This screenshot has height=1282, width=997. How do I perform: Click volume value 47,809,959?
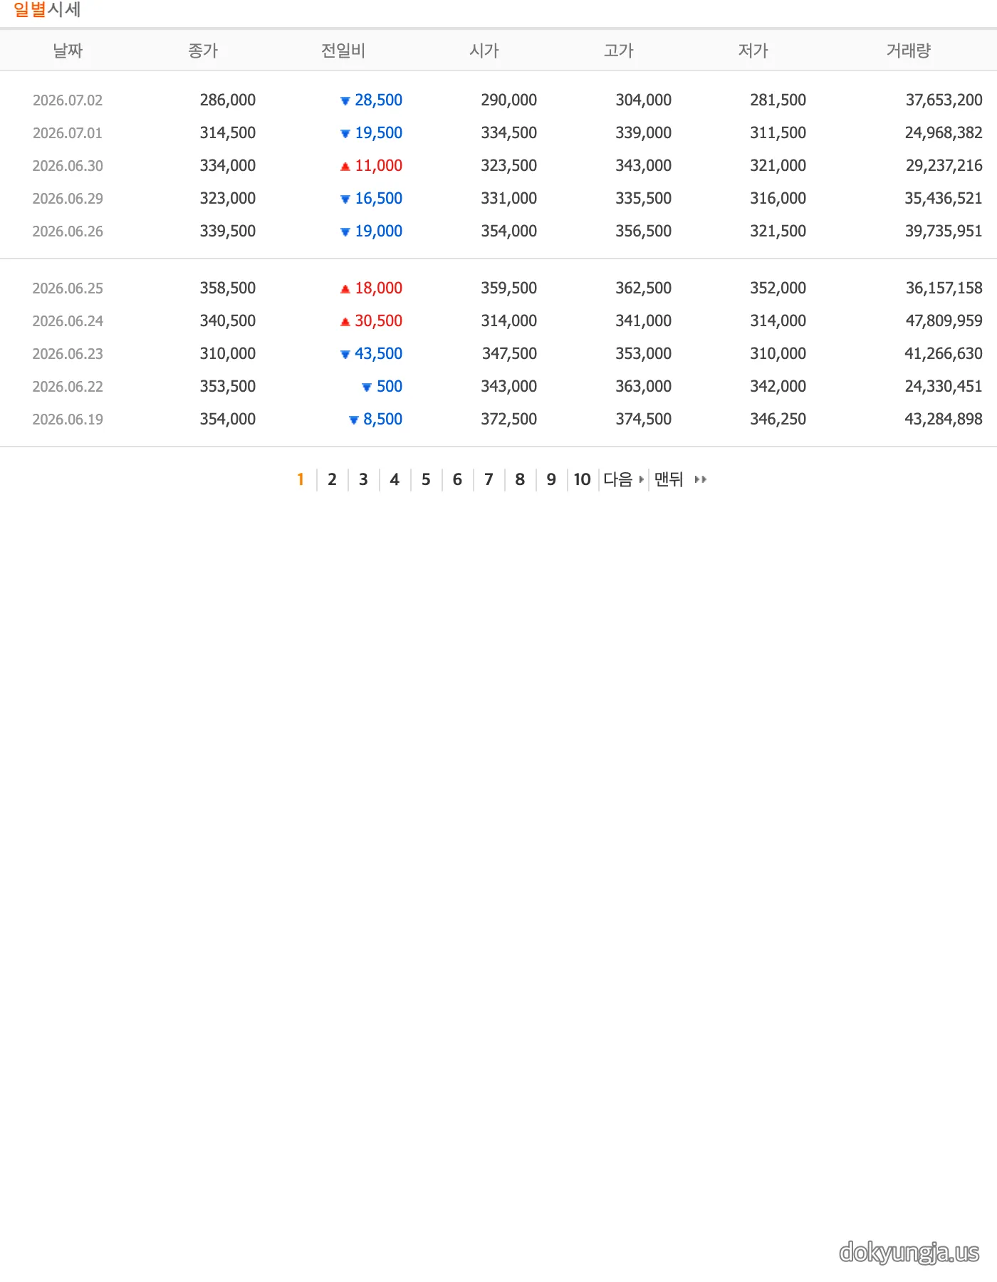[x=944, y=321]
